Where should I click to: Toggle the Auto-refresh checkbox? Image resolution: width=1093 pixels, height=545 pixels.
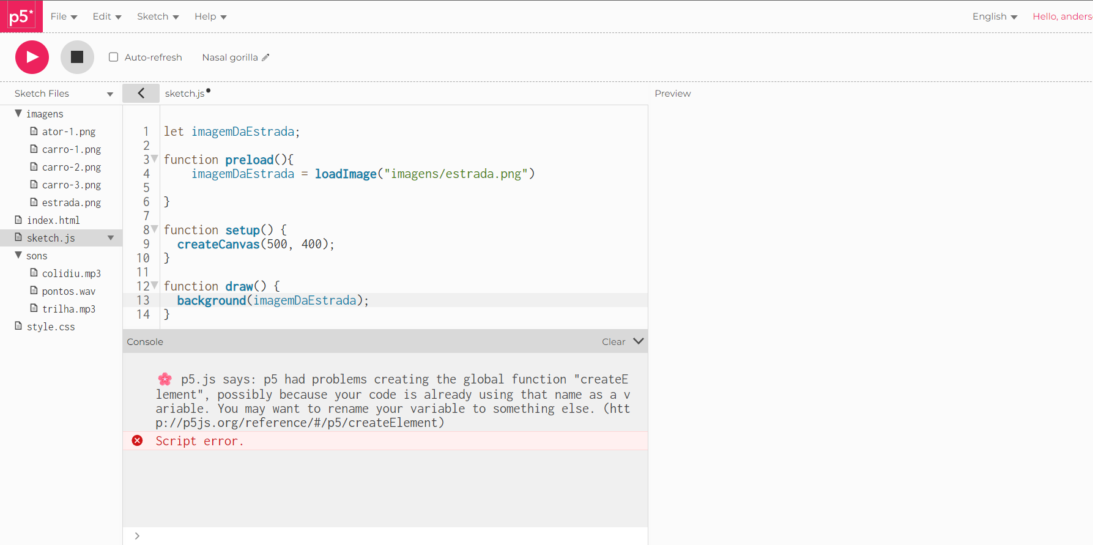(113, 57)
